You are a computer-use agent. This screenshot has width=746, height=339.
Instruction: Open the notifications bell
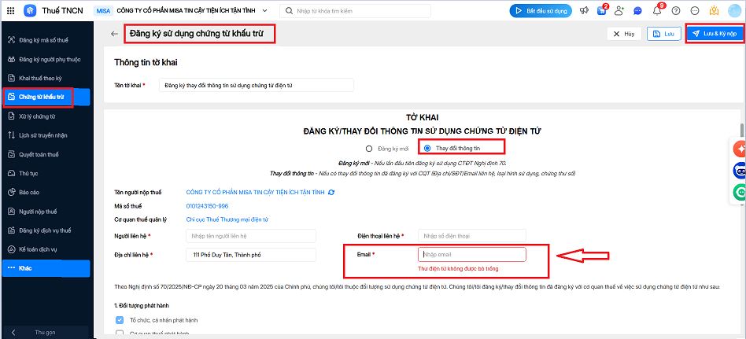pos(657,11)
